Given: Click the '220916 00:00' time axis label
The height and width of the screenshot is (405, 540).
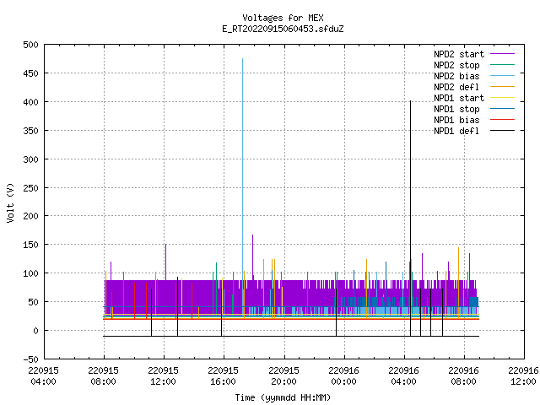Looking at the screenshot, I should (x=343, y=376).
